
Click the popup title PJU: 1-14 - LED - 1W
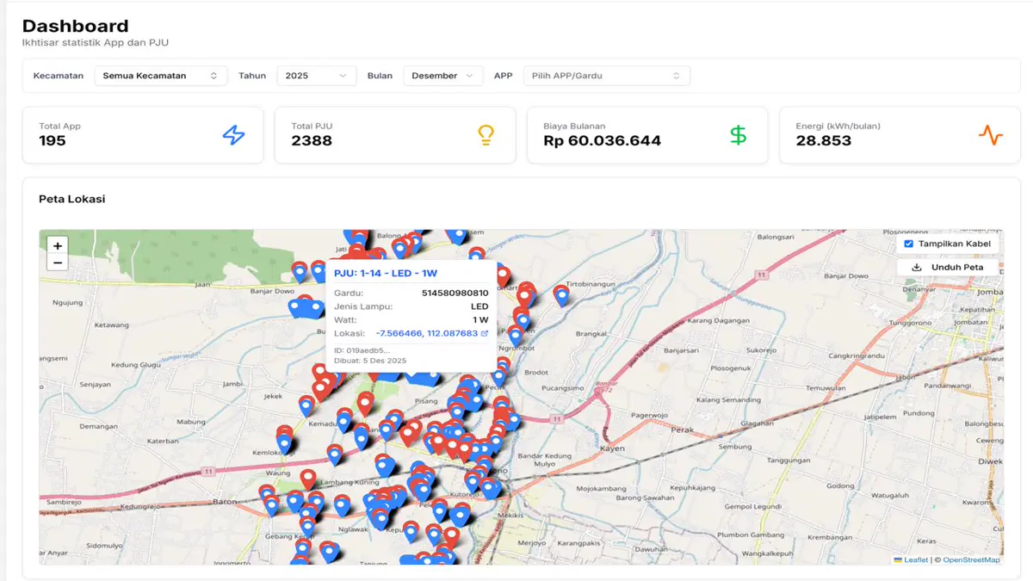coord(386,273)
